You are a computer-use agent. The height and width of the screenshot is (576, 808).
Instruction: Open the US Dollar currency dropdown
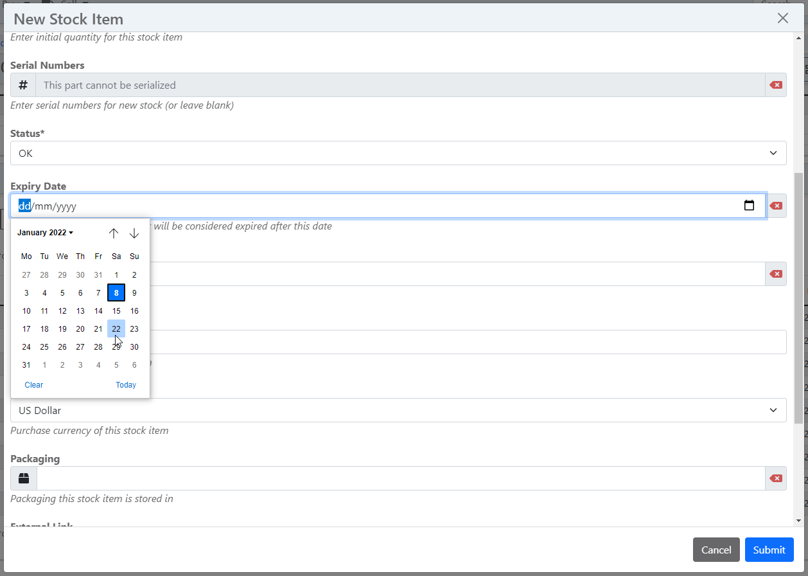pos(398,410)
